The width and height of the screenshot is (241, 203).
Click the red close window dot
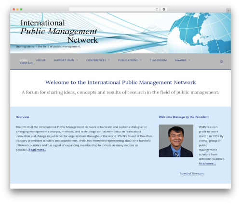click(x=14, y=9)
